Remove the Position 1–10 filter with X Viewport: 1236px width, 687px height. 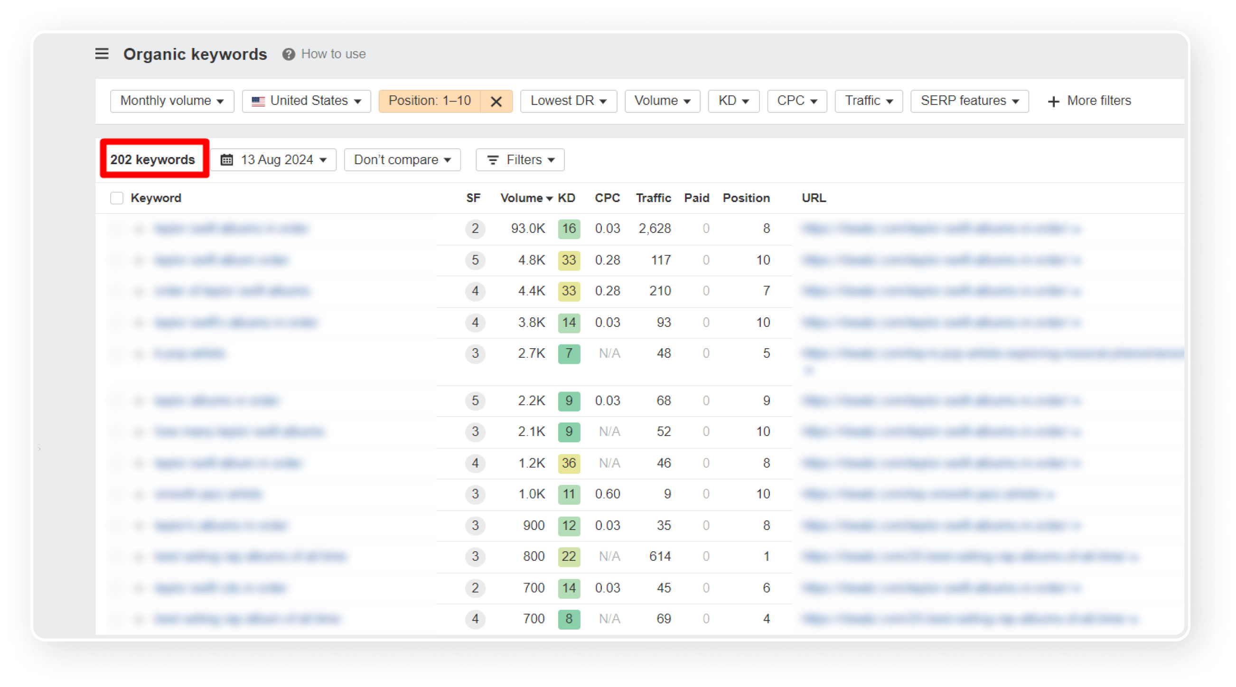pyautogui.click(x=496, y=101)
